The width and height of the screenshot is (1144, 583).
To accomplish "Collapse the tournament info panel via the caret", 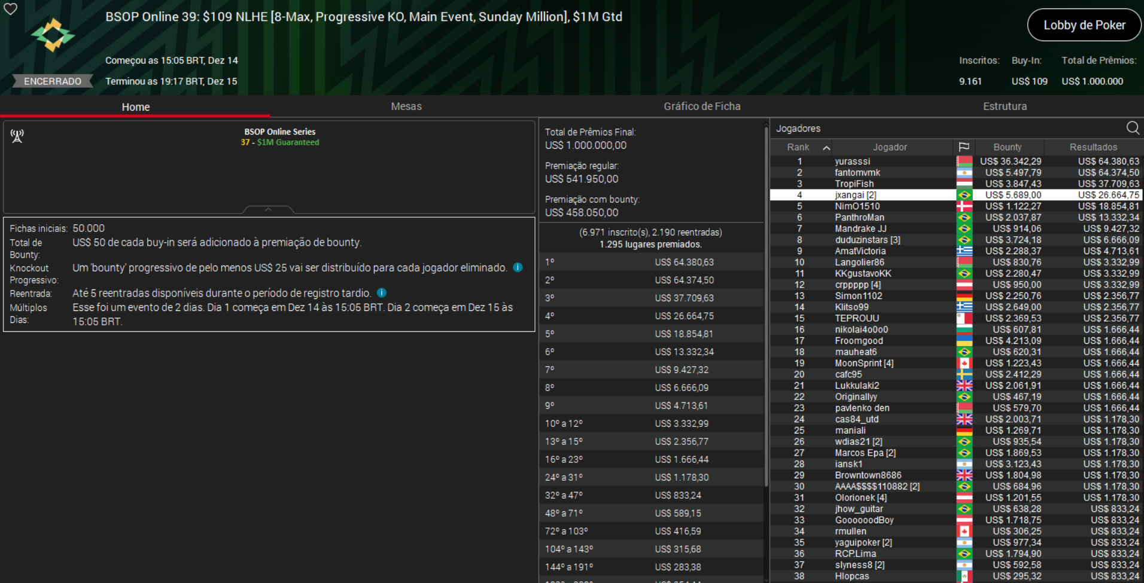I will (269, 210).
